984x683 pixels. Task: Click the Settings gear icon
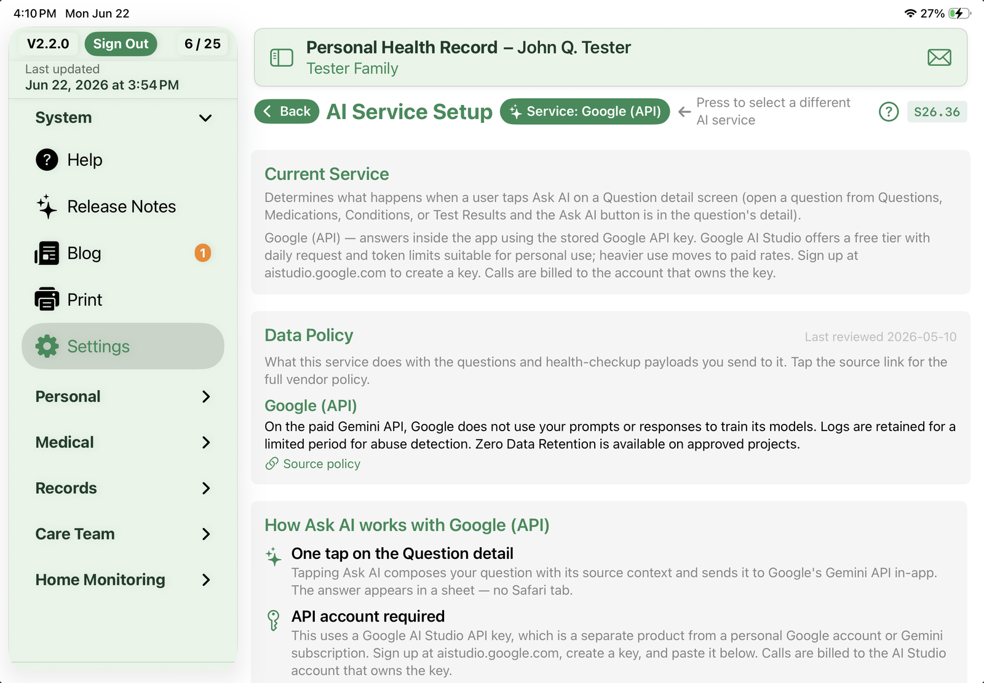point(47,346)
